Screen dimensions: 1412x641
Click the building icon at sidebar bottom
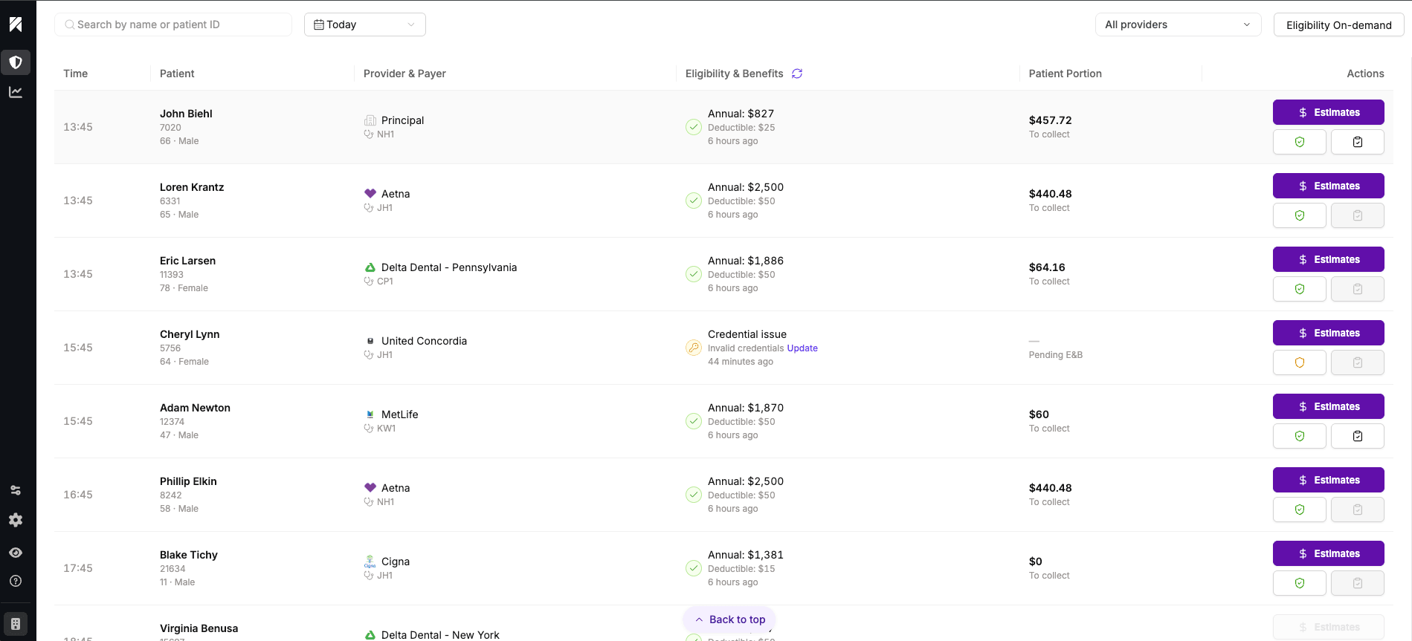16,624
